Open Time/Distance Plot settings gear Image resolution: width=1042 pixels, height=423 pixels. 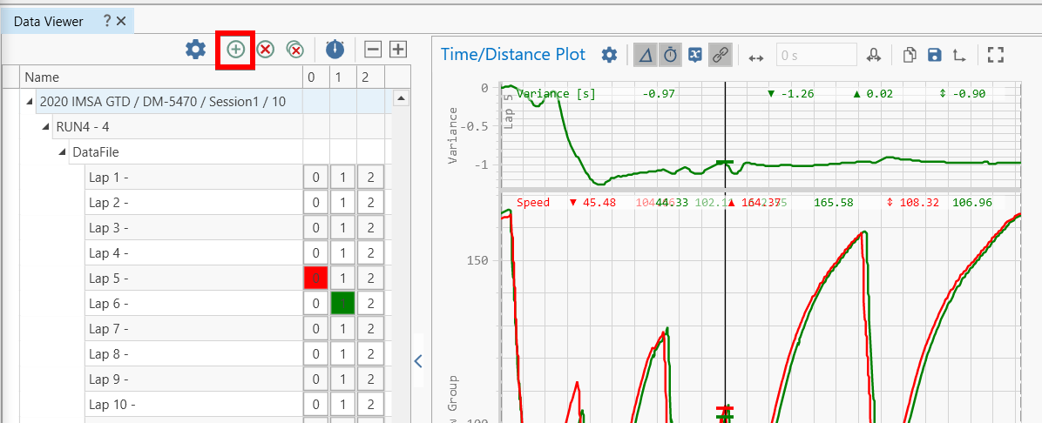pos(610,55)
